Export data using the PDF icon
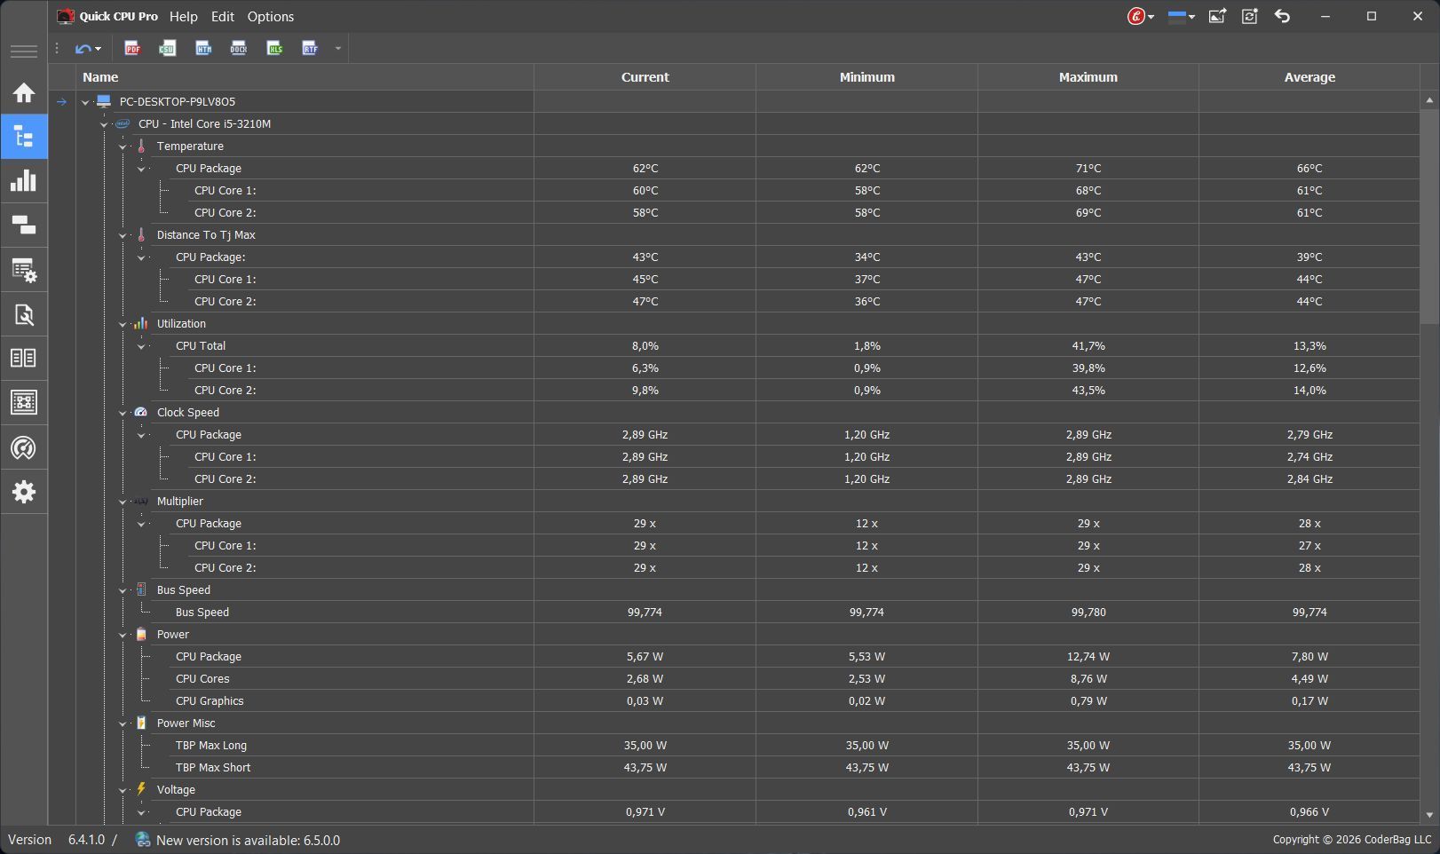 coord(132,48)
